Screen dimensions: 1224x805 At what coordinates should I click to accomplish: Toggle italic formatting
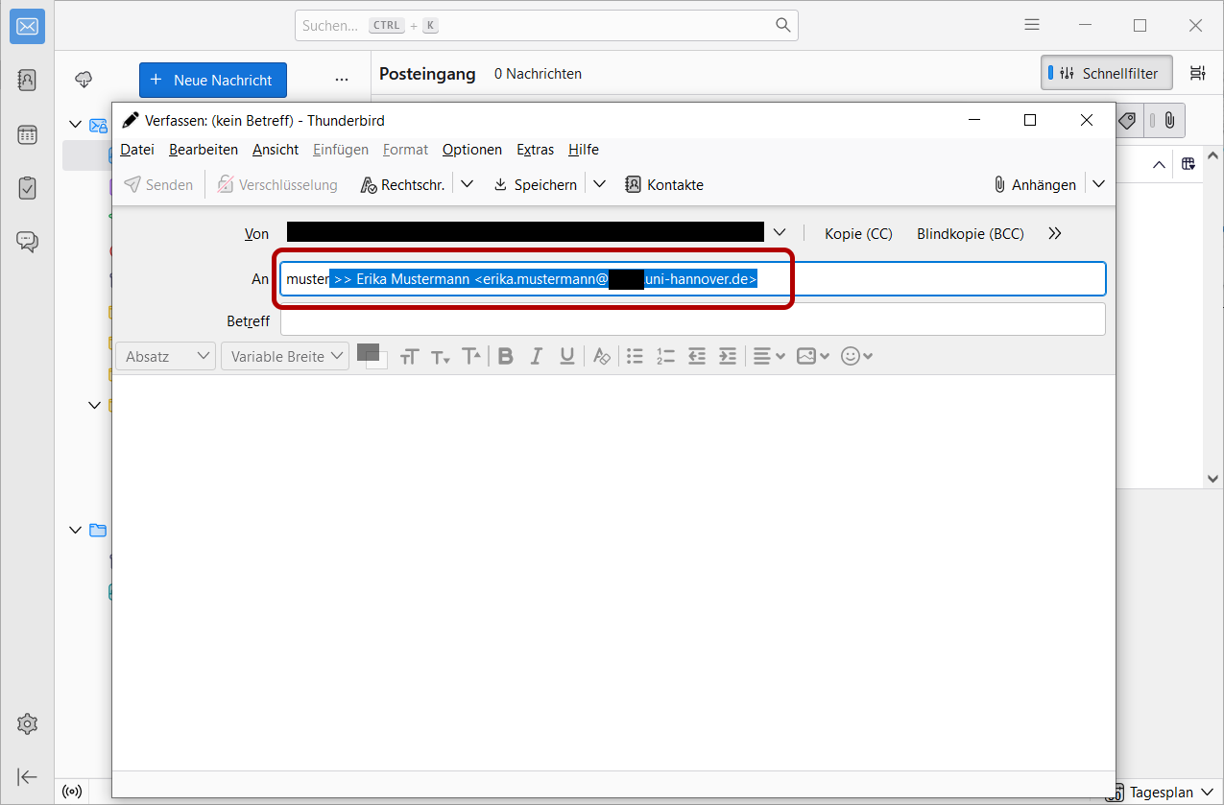[x=537, y=356]
